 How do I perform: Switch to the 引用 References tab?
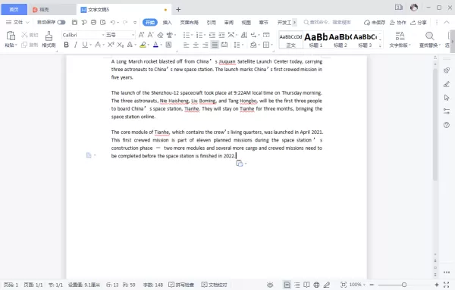[212, 22]
